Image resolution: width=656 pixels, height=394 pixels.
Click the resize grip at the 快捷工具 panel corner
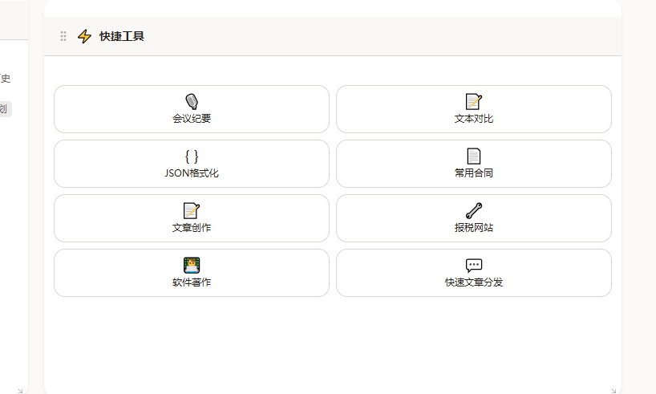[x=613, y=391]
